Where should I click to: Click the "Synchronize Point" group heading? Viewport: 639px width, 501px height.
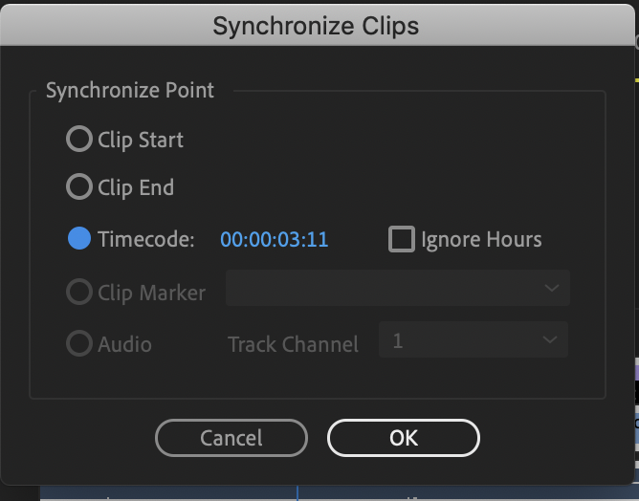tap(130, 91)
